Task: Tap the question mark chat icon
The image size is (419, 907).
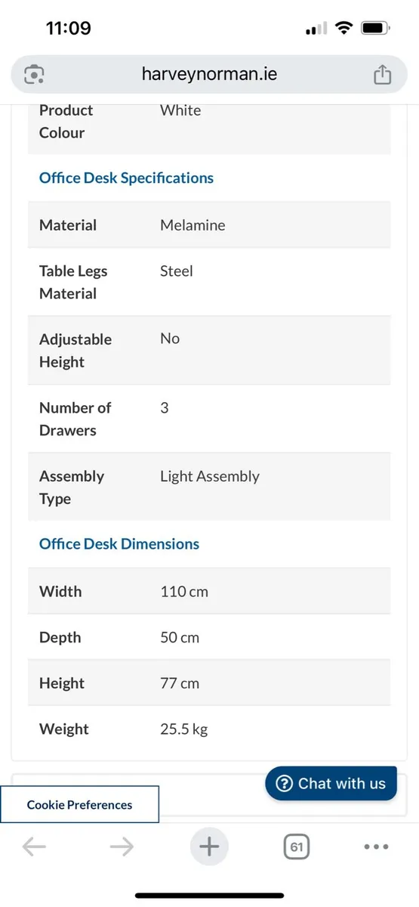Action: tap(284, 783)
